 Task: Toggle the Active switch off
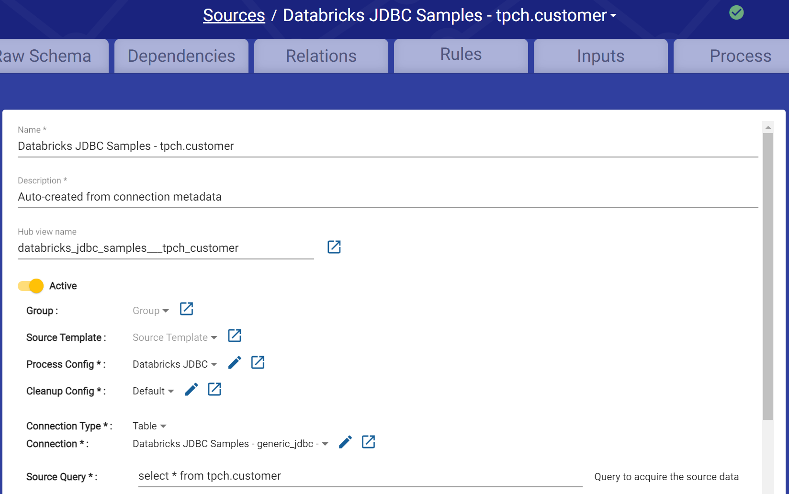click(x=31, y=286)
